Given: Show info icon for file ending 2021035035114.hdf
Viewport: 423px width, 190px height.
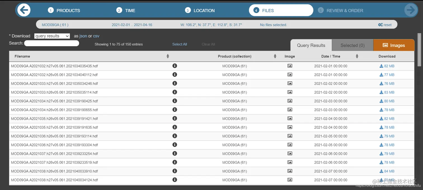Looking at the screenshot, I should (x=175, y=92).
